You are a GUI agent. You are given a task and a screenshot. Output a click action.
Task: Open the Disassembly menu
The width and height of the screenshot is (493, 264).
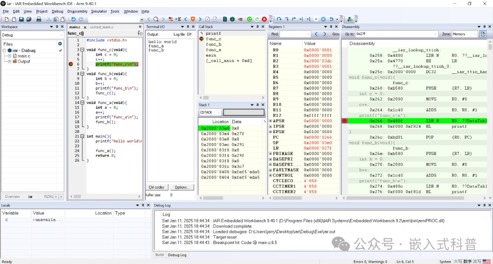(x=77, y=11)
